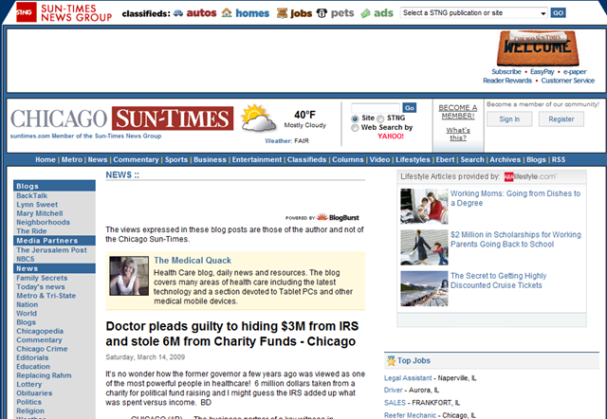The image size is (607, 419).
Task: Click in the site search text field
Action: (x=376, y=107)
